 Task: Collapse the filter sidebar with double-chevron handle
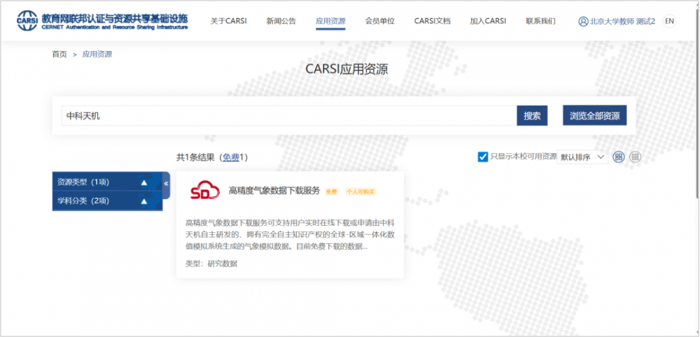[166, 184]
